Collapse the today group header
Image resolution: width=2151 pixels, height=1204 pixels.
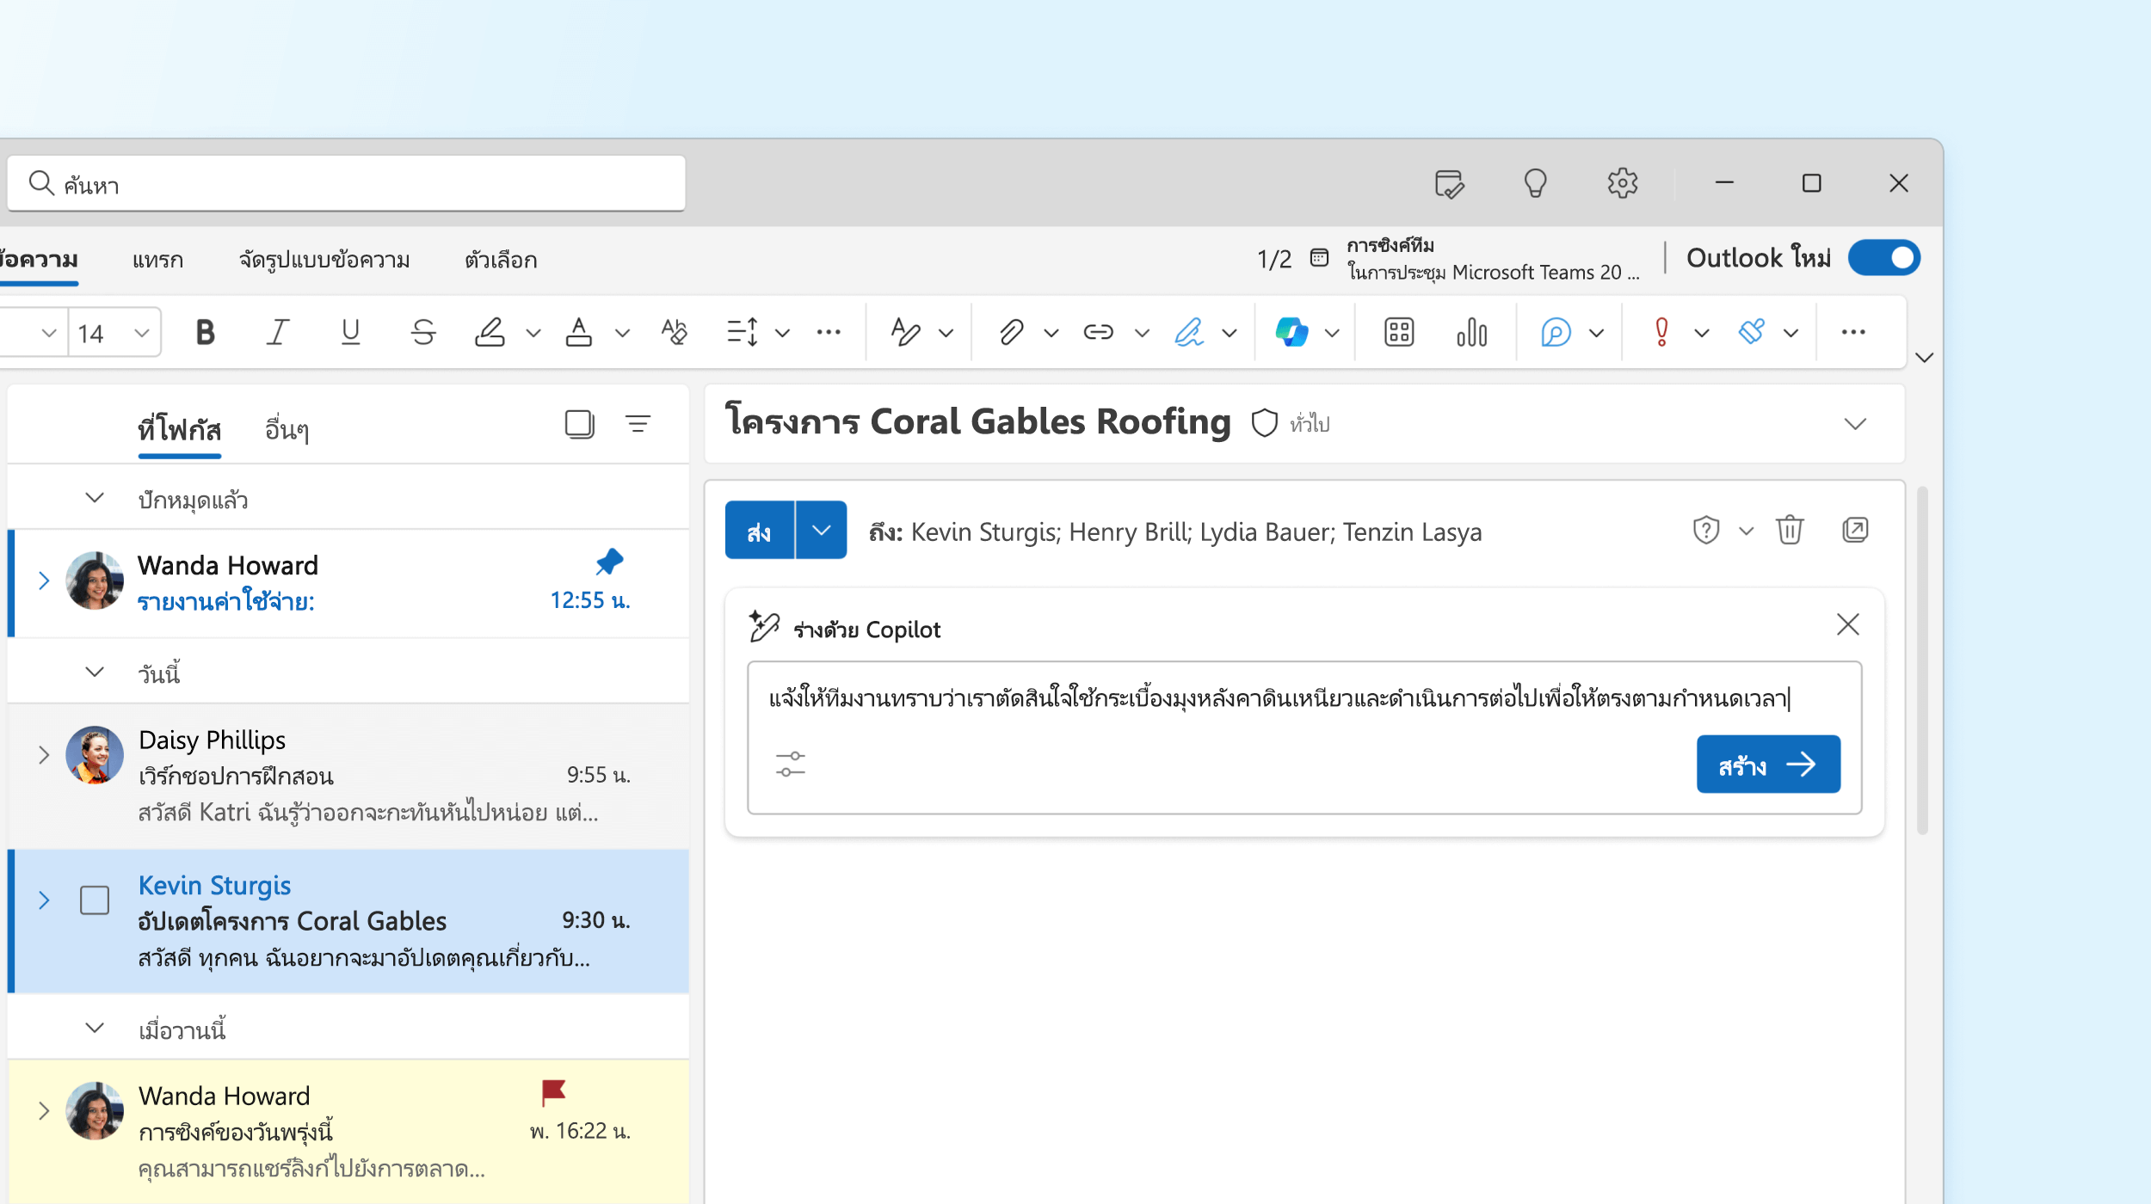click(95, 673)
